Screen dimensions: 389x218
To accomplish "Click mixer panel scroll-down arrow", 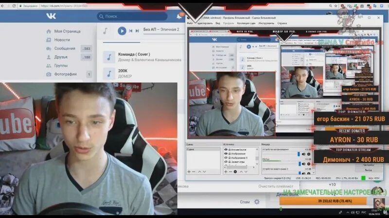I will click(x=313, y=173).
